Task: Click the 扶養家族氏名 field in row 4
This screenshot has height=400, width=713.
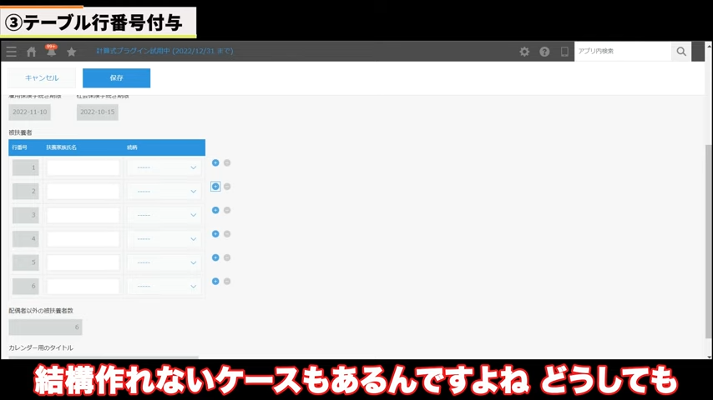Action: click(83, 239)
